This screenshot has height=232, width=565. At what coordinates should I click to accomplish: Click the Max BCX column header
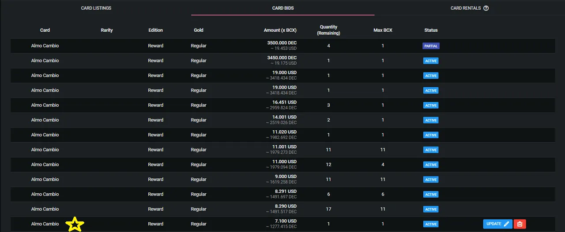pos(383,30)
